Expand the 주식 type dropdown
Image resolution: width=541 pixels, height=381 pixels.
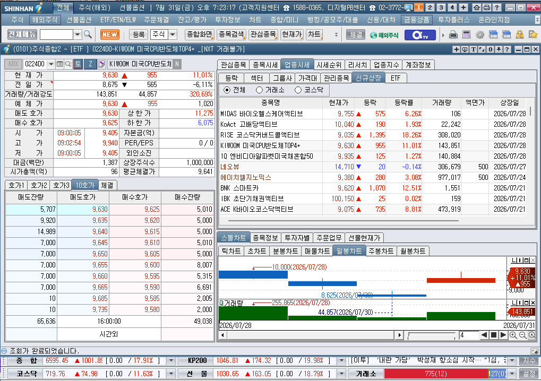(173, 34)
